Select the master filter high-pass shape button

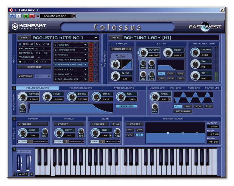(139, 130)
